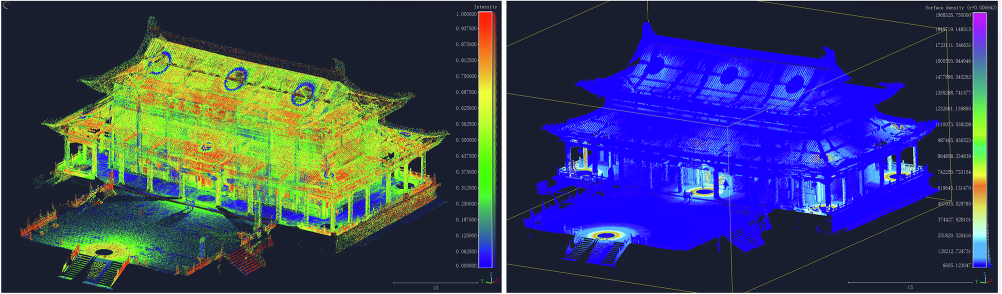Click the blue bottom of the Intensity color bar
Viewport: 1002px width, 294px height.
485,262
